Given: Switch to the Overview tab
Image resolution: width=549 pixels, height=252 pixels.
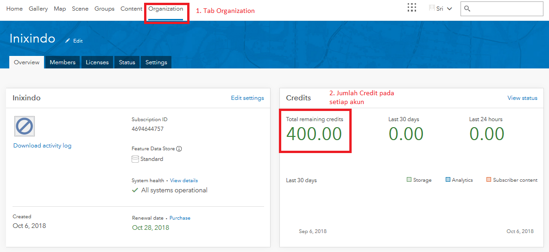Looking at the screenshot, I should pyautogui.click(x=26, y=62).
